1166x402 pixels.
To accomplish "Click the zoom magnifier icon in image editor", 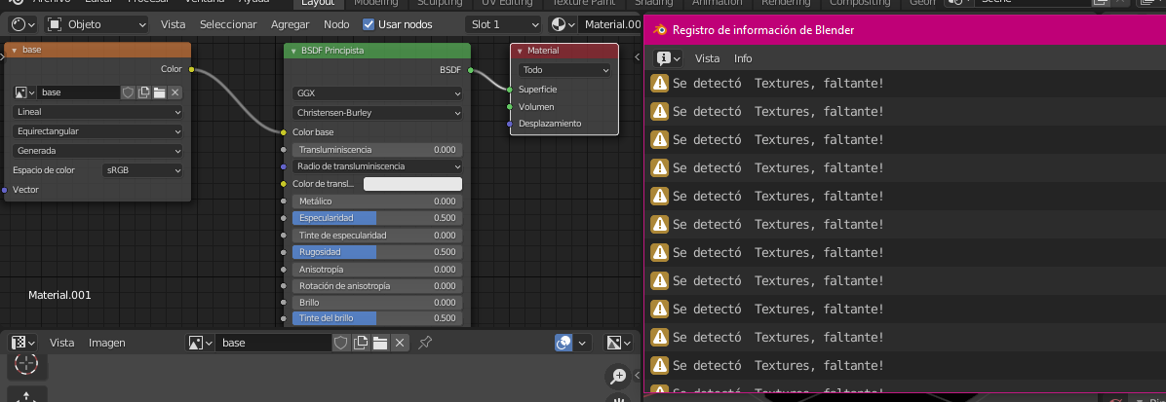I will point(617,376).
